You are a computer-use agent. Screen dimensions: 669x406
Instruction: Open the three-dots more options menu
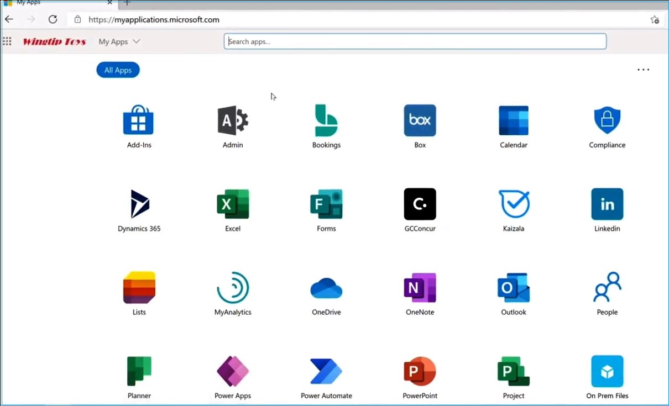tap(643, 70)
